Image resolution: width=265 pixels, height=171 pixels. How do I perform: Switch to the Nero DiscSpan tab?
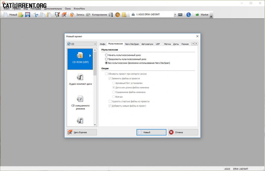pos(132,44)
